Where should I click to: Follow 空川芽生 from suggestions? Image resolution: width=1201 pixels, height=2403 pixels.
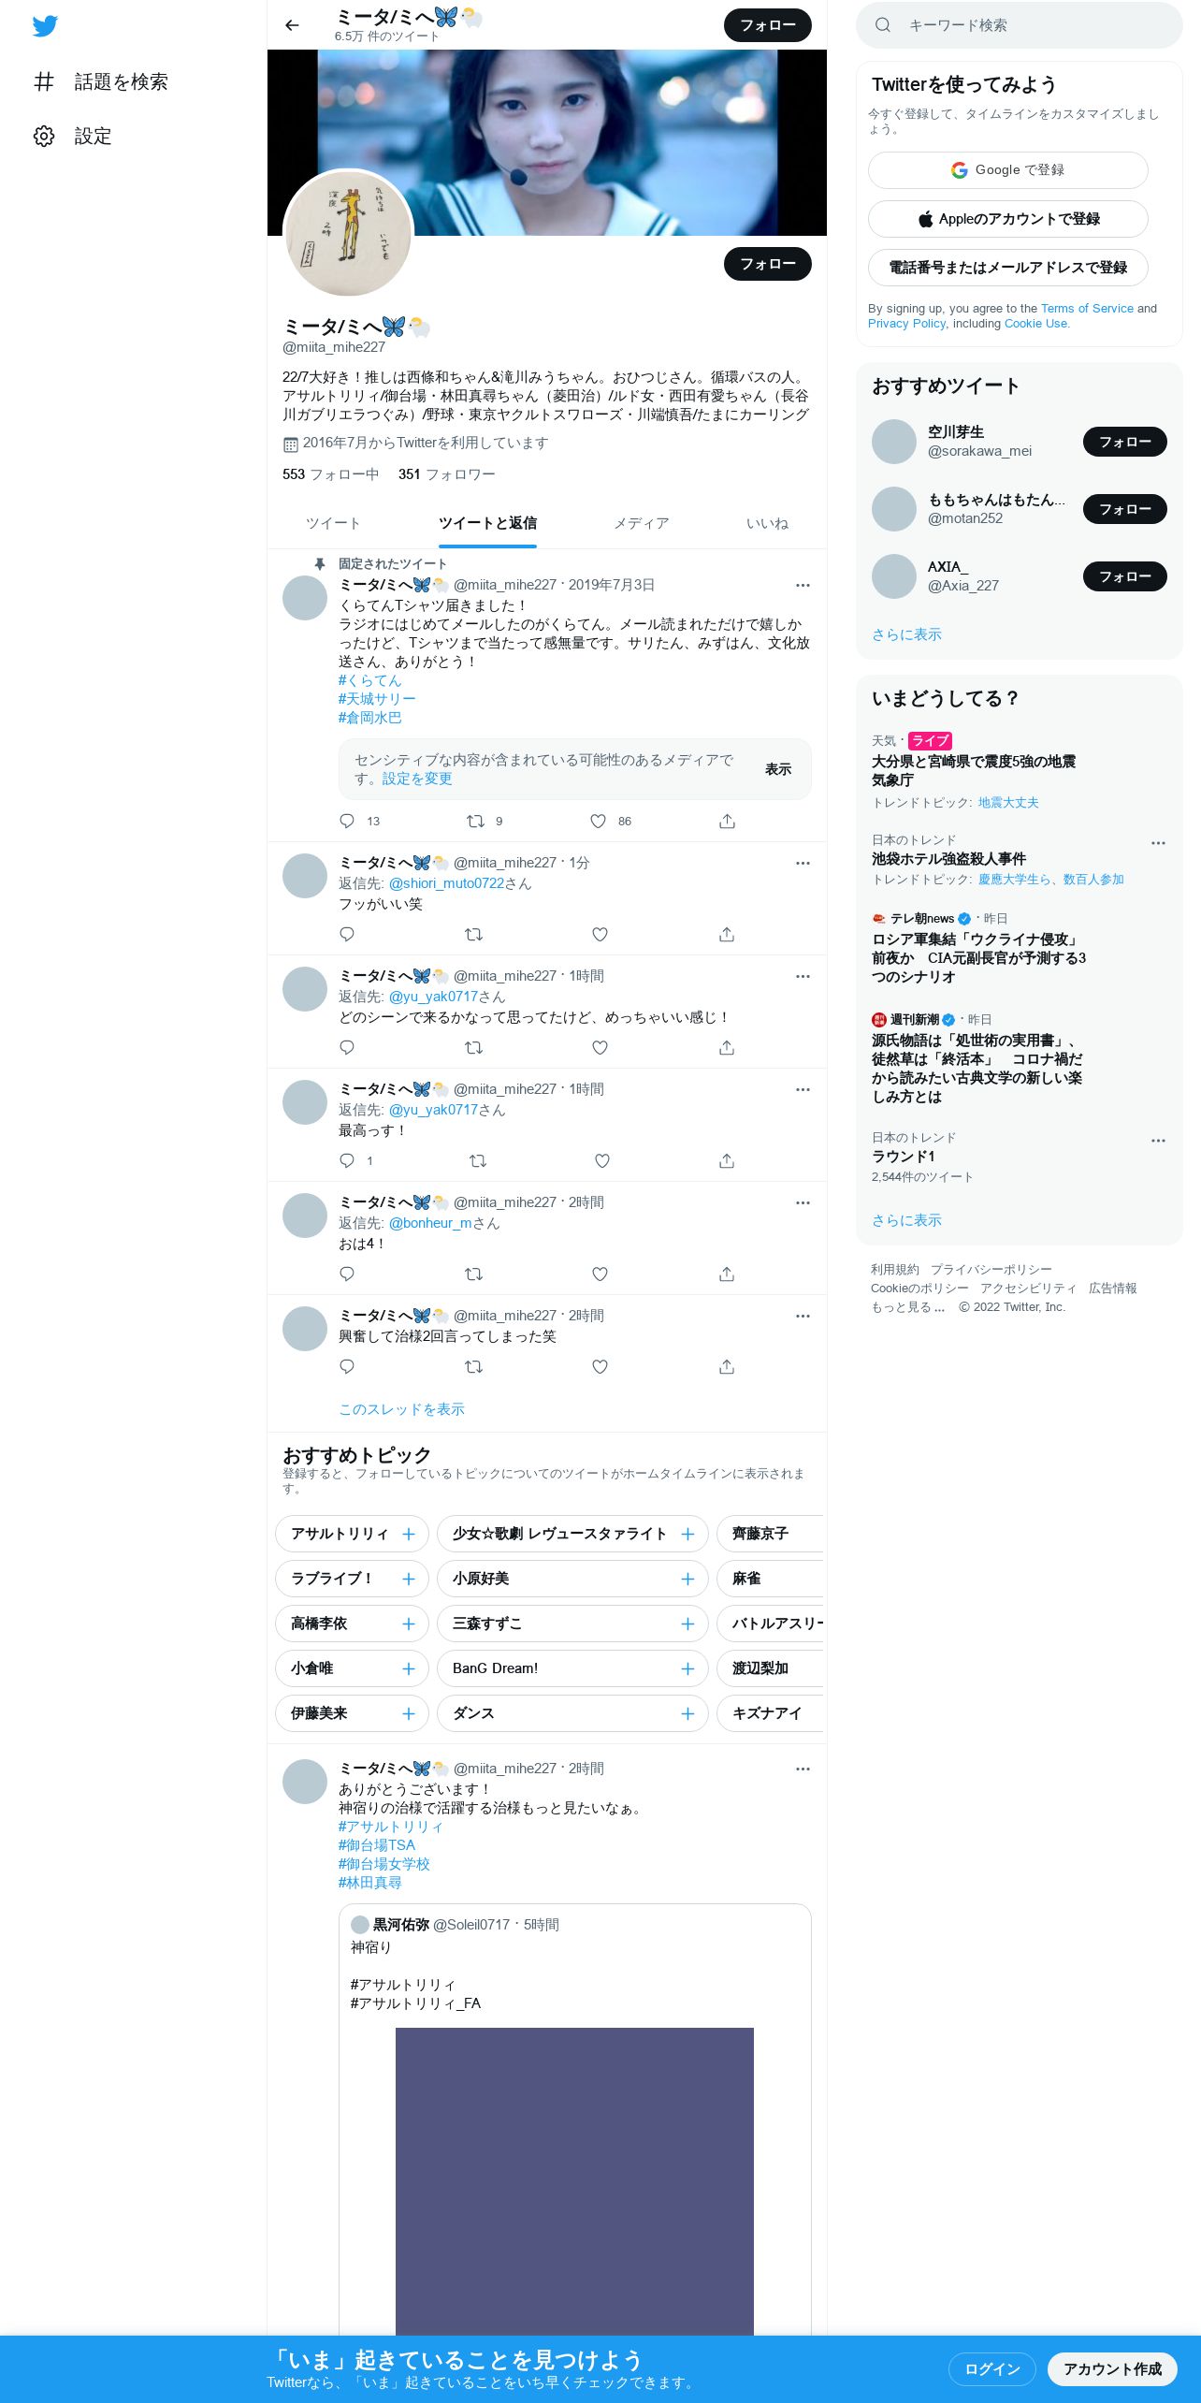[x=1124, y=442]
